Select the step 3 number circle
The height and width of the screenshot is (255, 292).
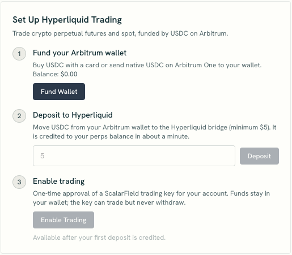click(19, 182)
